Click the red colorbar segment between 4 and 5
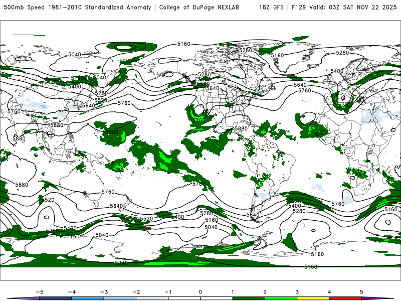This screenshot has height=301, width=401. click(345, 298)
